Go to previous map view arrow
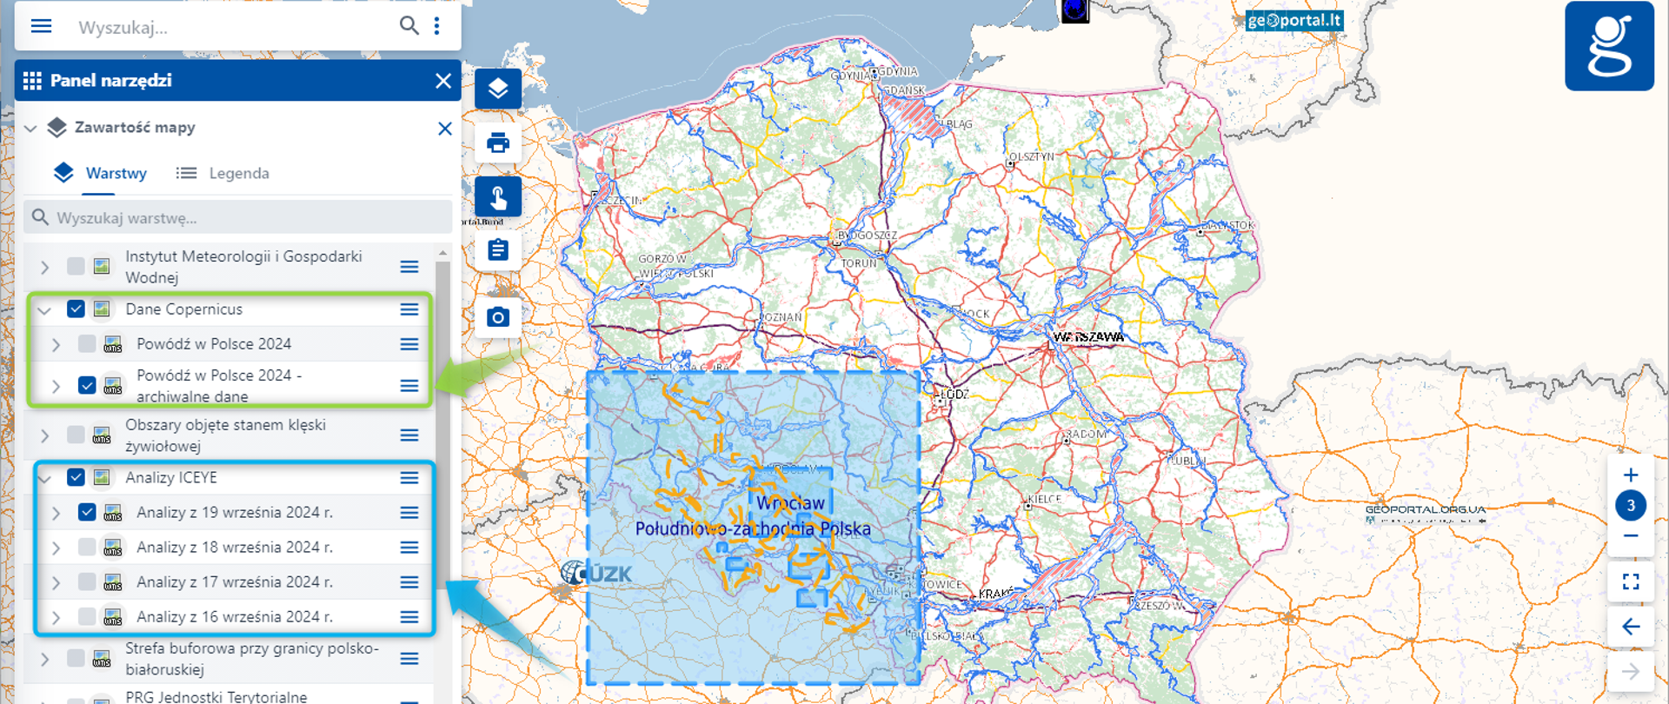 (1631, 627)
